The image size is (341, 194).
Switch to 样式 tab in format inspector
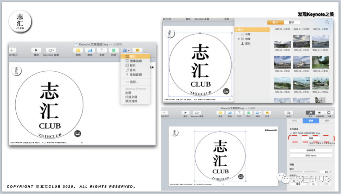coord(295,121)
